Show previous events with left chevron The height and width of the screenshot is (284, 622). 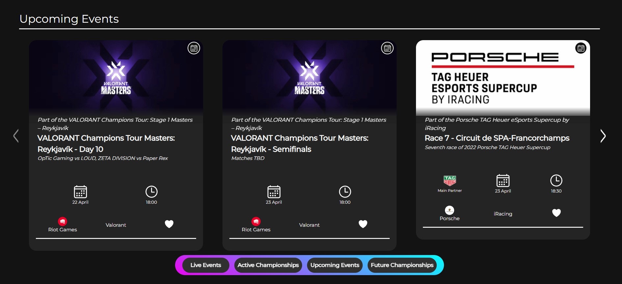[16, 136]
